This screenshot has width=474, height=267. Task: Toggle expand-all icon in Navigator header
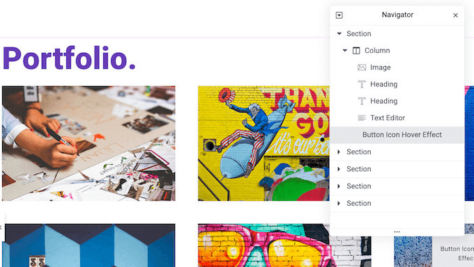(x=339, y=15)
